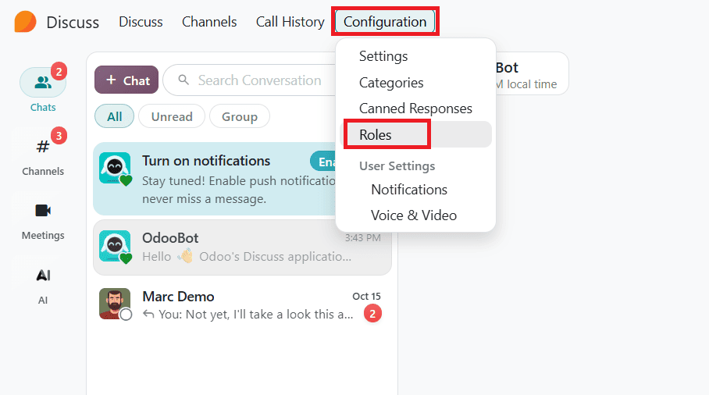
Task: Open the Call History menu
Action: pyautogui.click(x=290, y=22)
